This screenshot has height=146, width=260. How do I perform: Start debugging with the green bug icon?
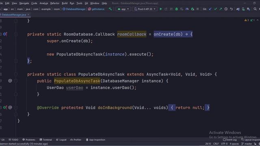pyautogui.click(x=177, y=9)
